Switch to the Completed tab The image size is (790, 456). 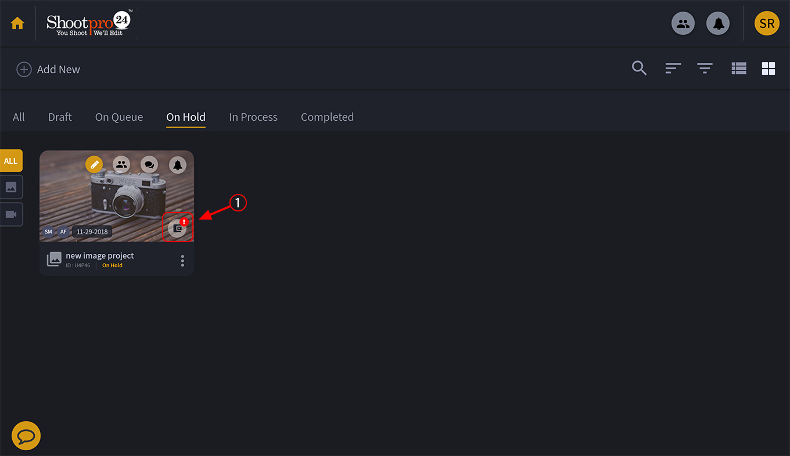pyautogui.click(x=327, y=117)
